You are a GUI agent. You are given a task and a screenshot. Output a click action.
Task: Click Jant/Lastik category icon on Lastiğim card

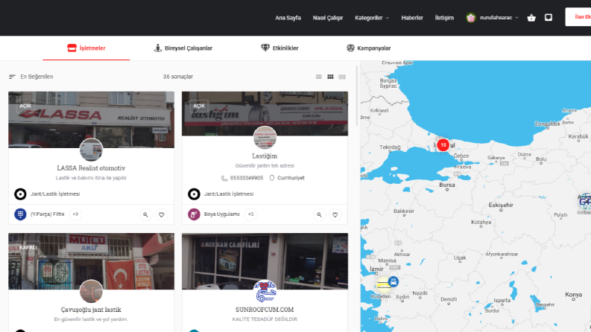[x=194, y=194]
